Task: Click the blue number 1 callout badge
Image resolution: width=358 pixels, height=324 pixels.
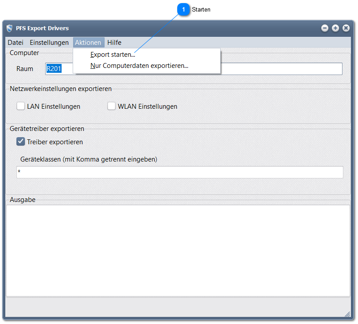Action: [184, 9]
